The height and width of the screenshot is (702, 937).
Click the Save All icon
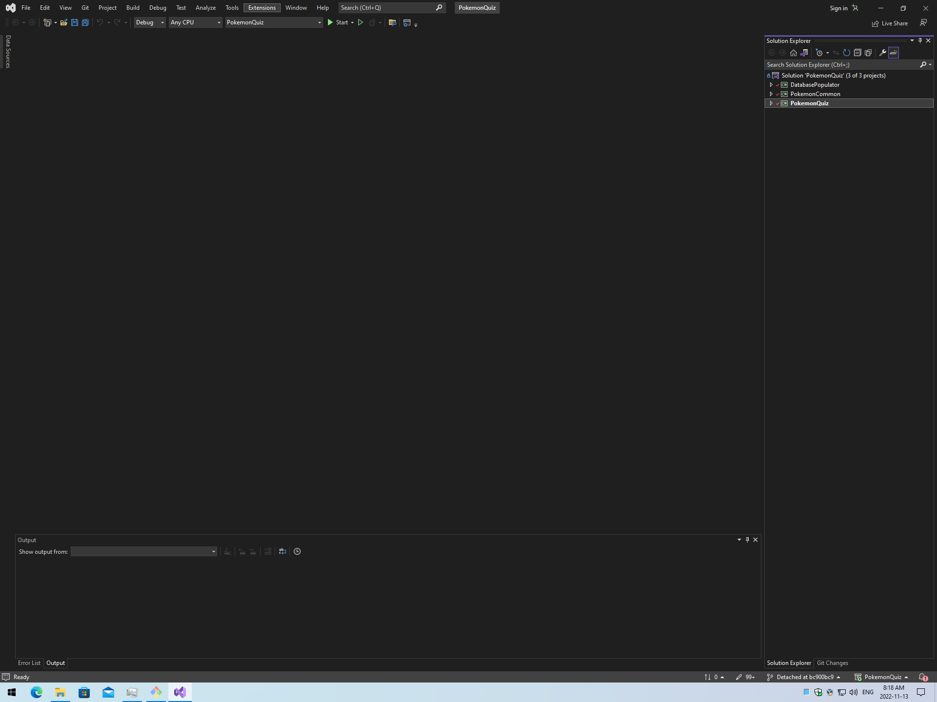[x=85, y=22]
